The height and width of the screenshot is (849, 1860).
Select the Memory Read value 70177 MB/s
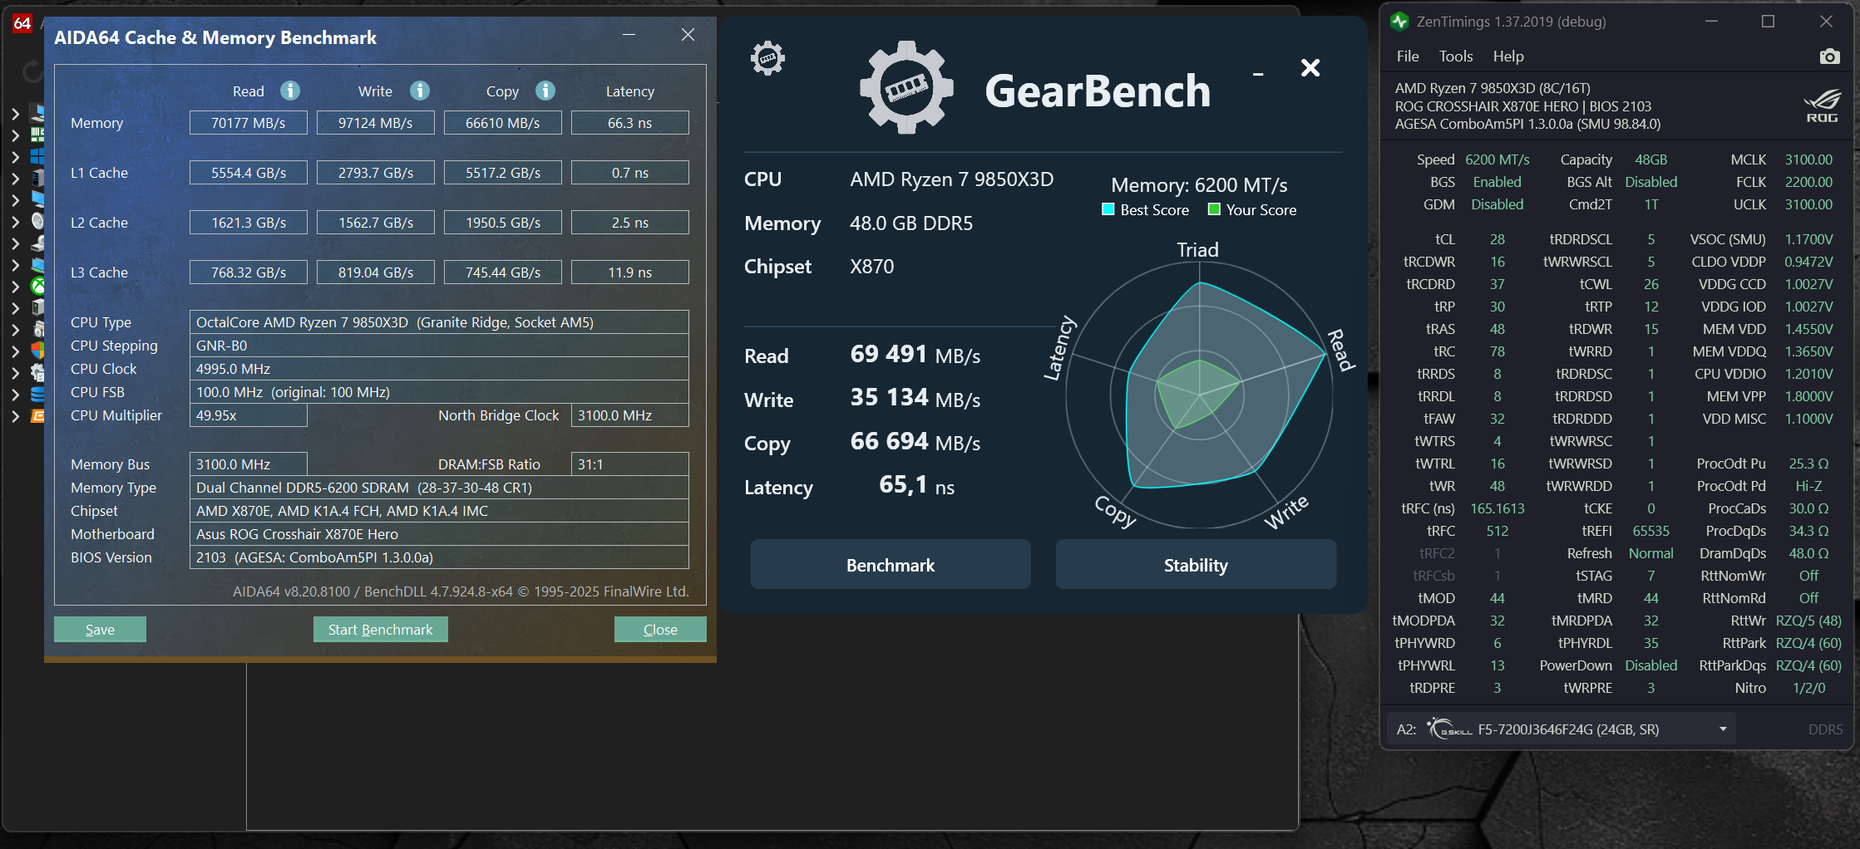249,123
